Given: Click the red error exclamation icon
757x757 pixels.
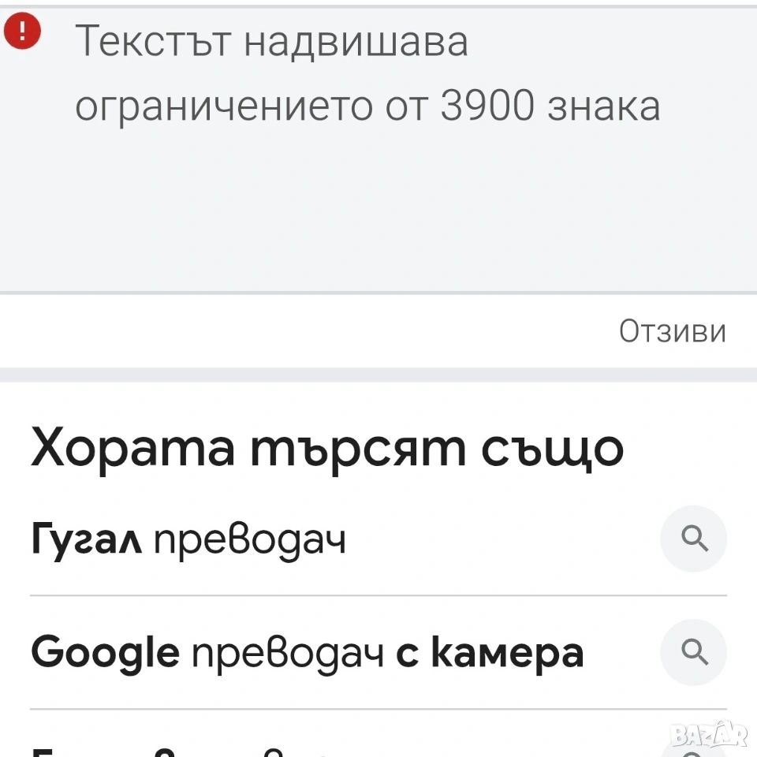Looking at the screenshot, I should click(x=22, y=32).
